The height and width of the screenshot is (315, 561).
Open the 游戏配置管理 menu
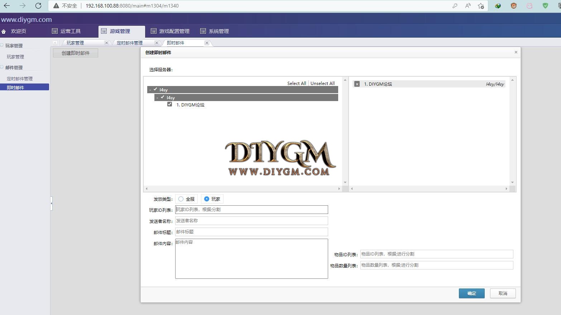[170, 31]
